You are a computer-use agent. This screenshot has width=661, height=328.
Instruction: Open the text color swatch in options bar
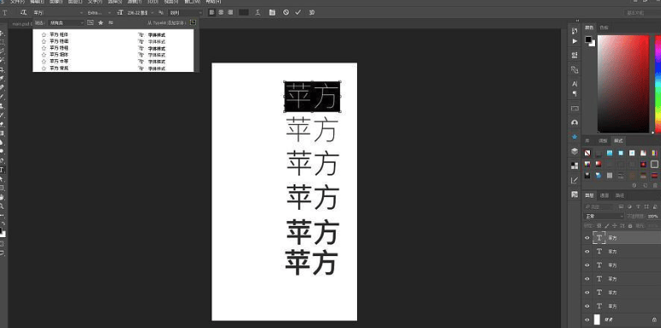pos(244,13)
